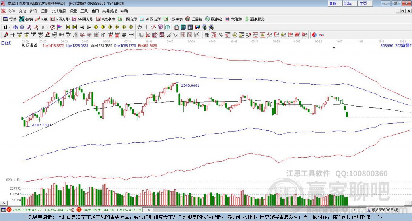412x221 pixels.
Task: Open 赢家服务 with the dollar icon
Action: [x=255, y=19]
